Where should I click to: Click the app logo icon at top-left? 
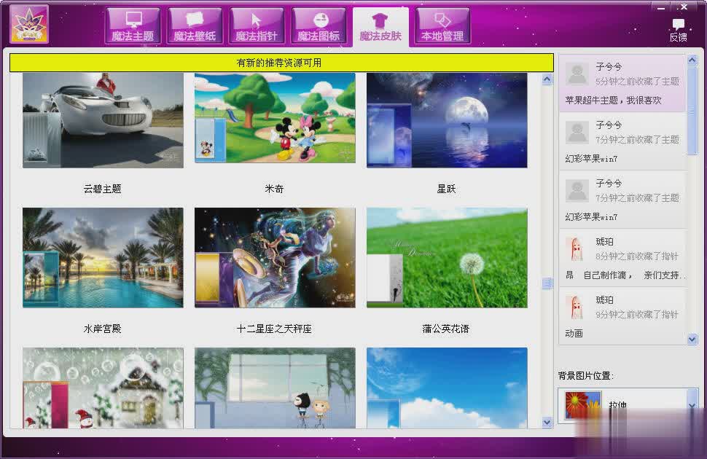[x=29, y=24]
